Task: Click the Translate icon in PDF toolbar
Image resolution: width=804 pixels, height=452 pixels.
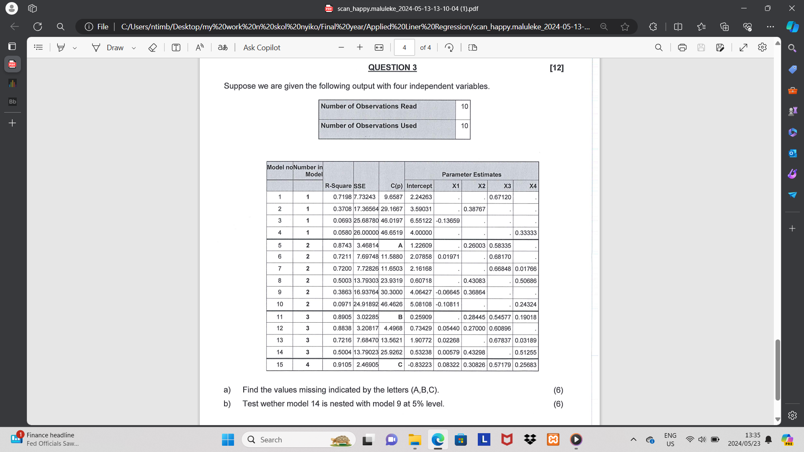Action: pos(223,48)
